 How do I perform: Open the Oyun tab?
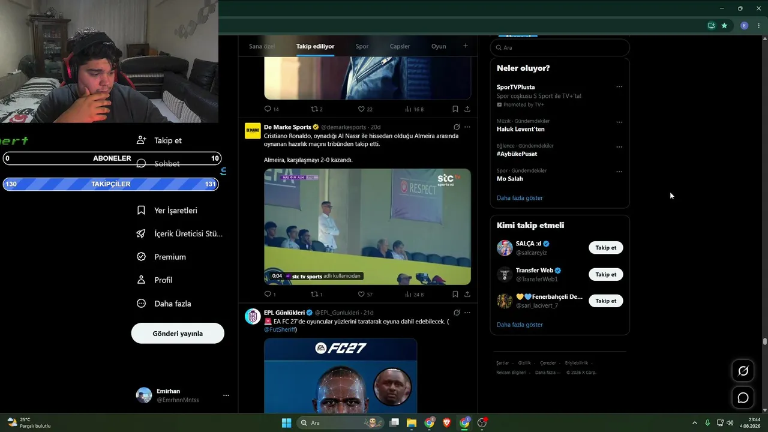click(x=439, y=46)
